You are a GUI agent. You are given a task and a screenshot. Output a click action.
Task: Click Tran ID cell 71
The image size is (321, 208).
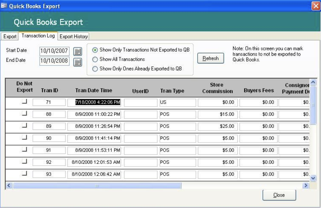[49, 102]
